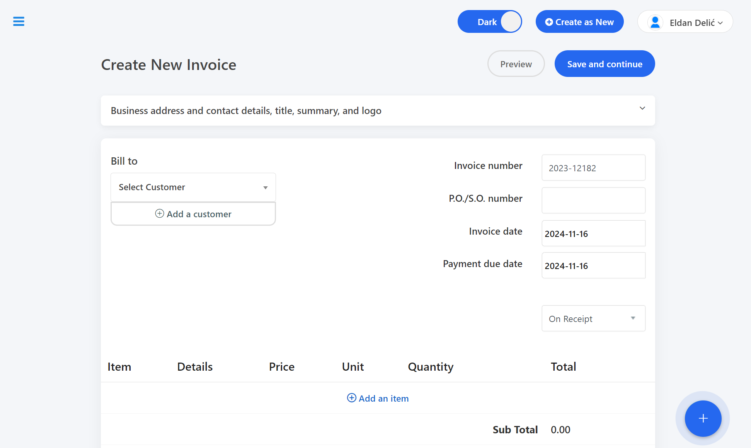Click the Details column header
751x448 pixels.
pyautogui.click(x=195, y=366)
